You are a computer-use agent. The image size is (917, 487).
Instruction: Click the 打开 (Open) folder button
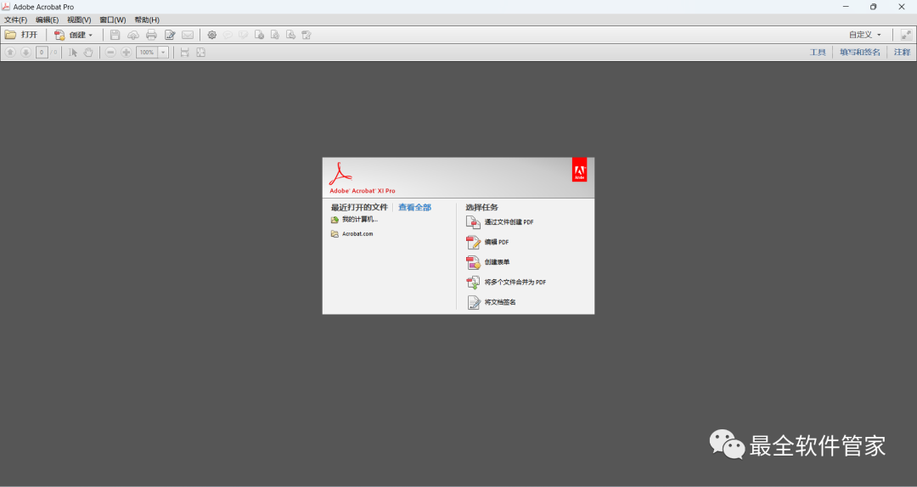[x=21, y=35]
